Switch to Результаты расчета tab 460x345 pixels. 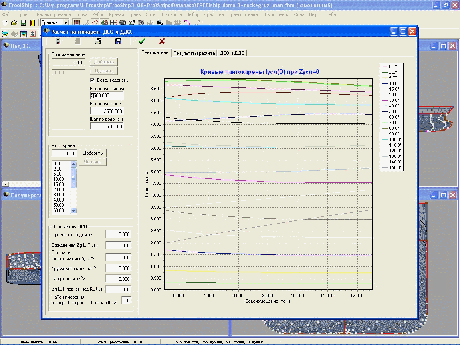pyautogui.click(x=194, y=53)
